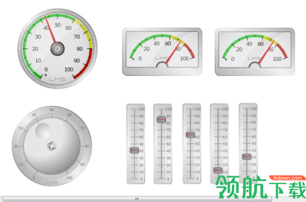This screenshot has width=306, height=202.
Task: Click the star hub of the circular needle gauge
Action: [x=58, y=49]
